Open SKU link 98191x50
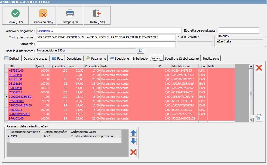The height and width of the screenshot is (165, 267). pyautogui.click(x=15, y=84)
